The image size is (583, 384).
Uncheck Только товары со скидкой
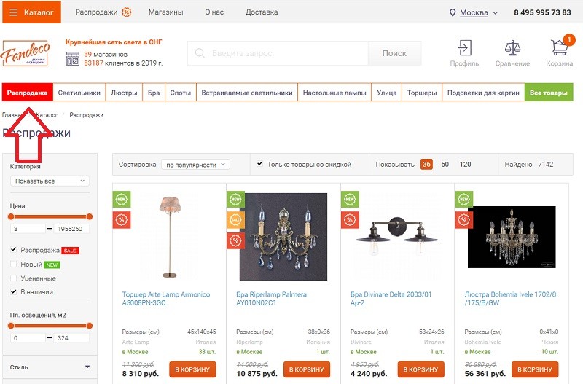pyautogui.click(x=260, y=164)
